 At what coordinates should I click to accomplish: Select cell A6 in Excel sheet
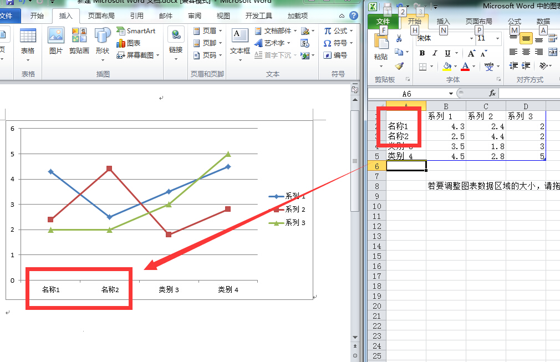coord(406,166)
